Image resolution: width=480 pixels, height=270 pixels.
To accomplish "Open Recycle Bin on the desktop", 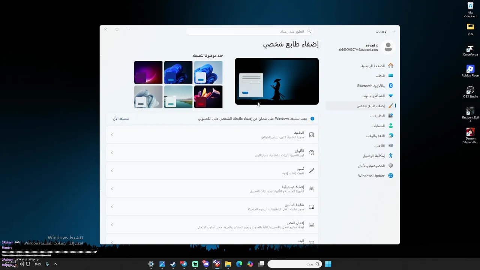I will tap(470, 10).
